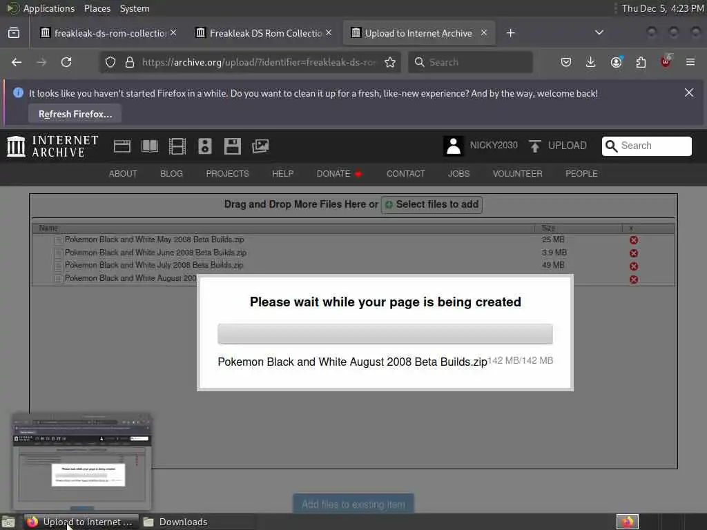Close the Upload to Internet Archive tab
This screenshot has height=530, width=707.
click(x=484, y=32)
